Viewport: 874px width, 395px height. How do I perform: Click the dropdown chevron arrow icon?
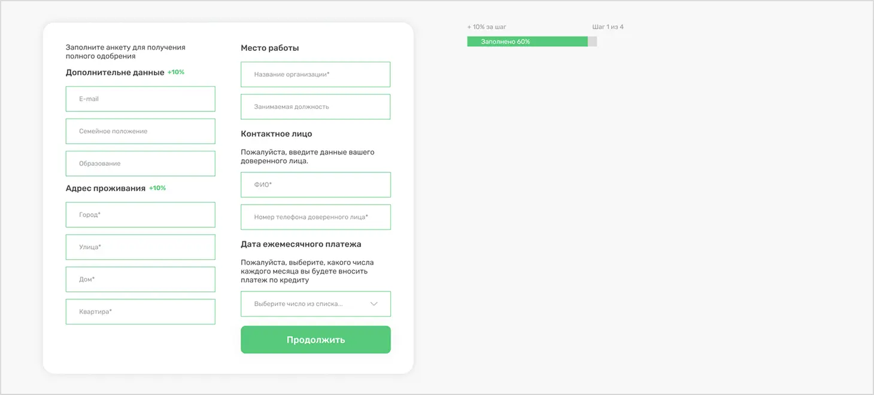pos(374,304)
